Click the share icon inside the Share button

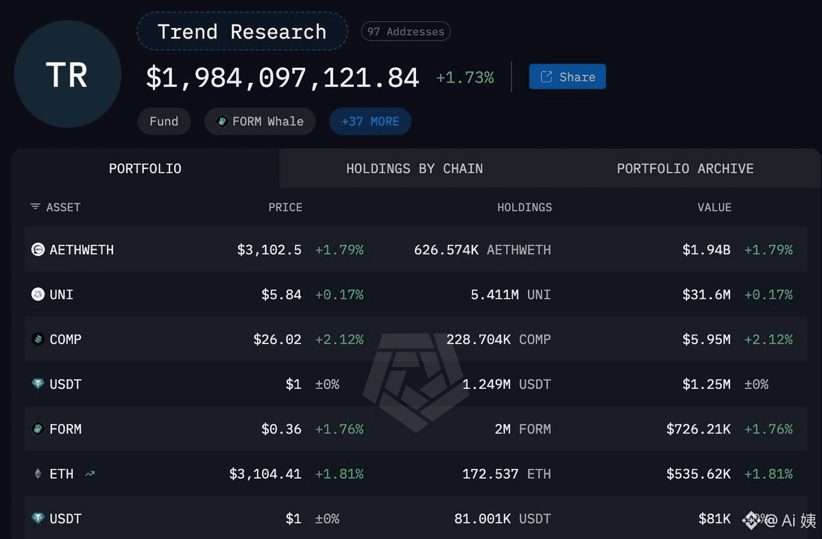coord(546,77)
